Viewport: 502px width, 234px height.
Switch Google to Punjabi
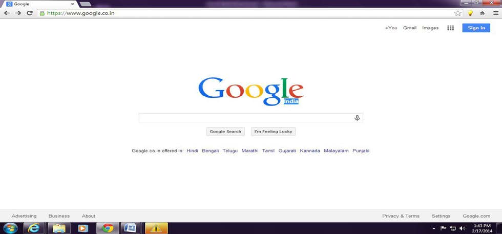(361, 151)
